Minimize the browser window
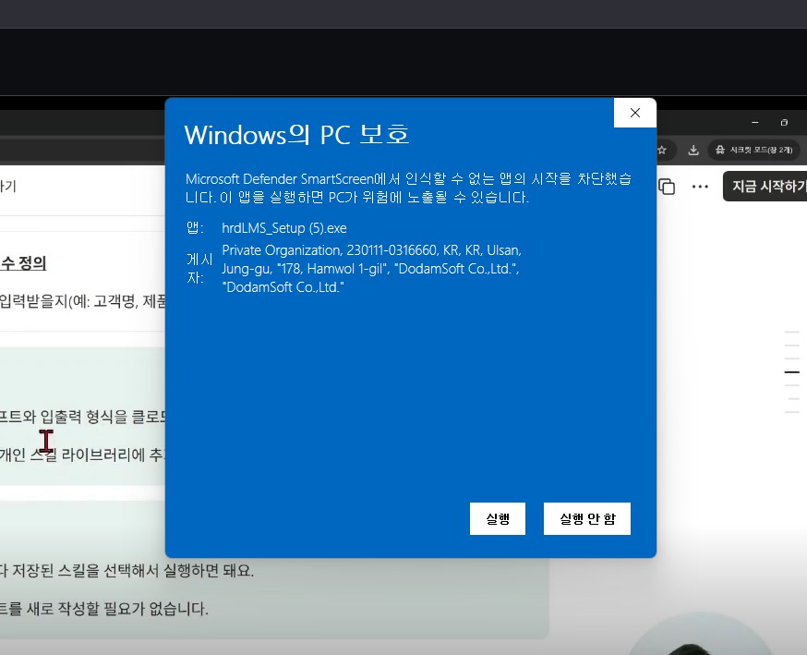 click(x=755, y=123)
